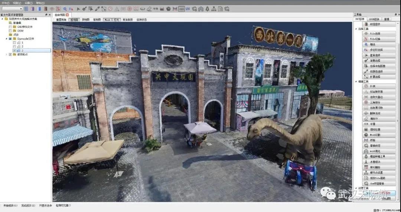Click the 三角剖分 button in toolbox

coord(375,102)
